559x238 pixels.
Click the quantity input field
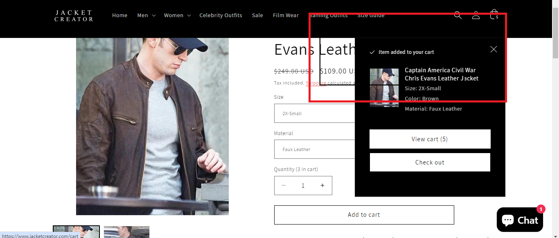click(303, 185)
